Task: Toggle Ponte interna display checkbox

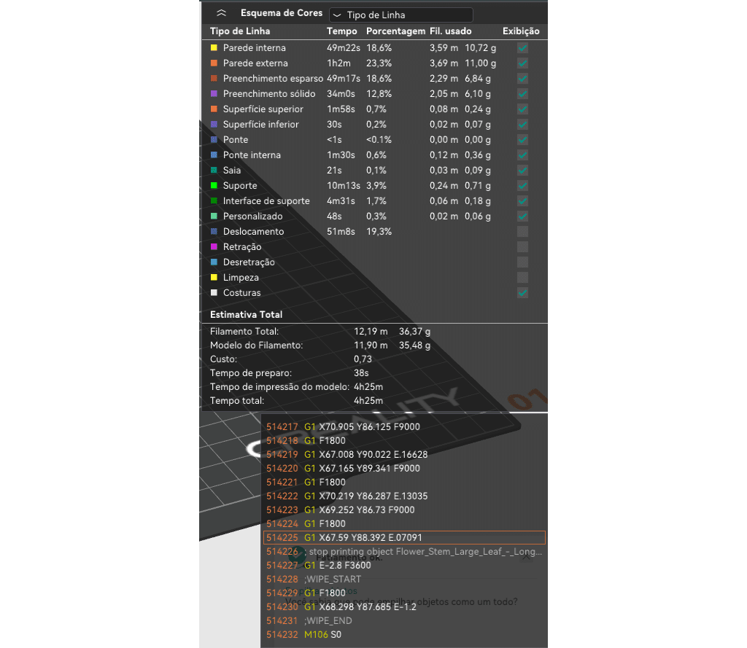Action: point(522,155)
